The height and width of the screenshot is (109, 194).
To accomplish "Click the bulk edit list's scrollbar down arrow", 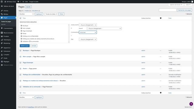I will [69, 42].
